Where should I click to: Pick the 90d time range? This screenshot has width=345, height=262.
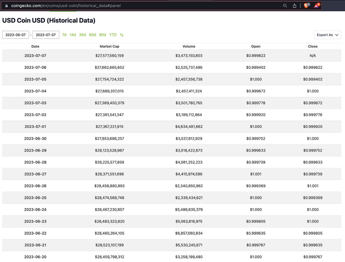[x=103, y=35]
